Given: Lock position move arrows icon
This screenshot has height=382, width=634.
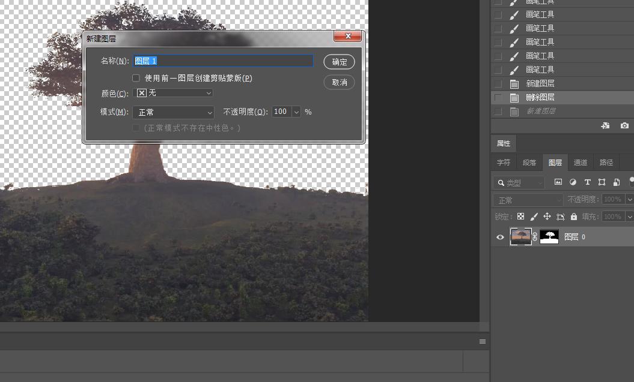Looking at the screenshot, I should (547, 216).
